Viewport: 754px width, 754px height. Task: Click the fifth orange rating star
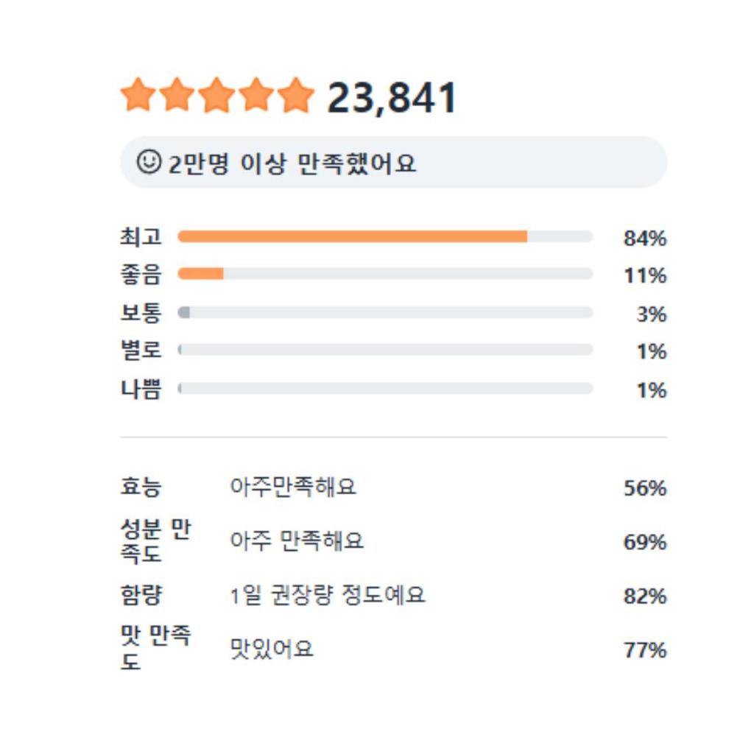[x=297, y=96]
